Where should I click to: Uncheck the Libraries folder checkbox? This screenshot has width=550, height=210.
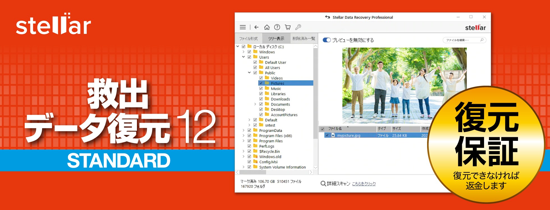261,94
